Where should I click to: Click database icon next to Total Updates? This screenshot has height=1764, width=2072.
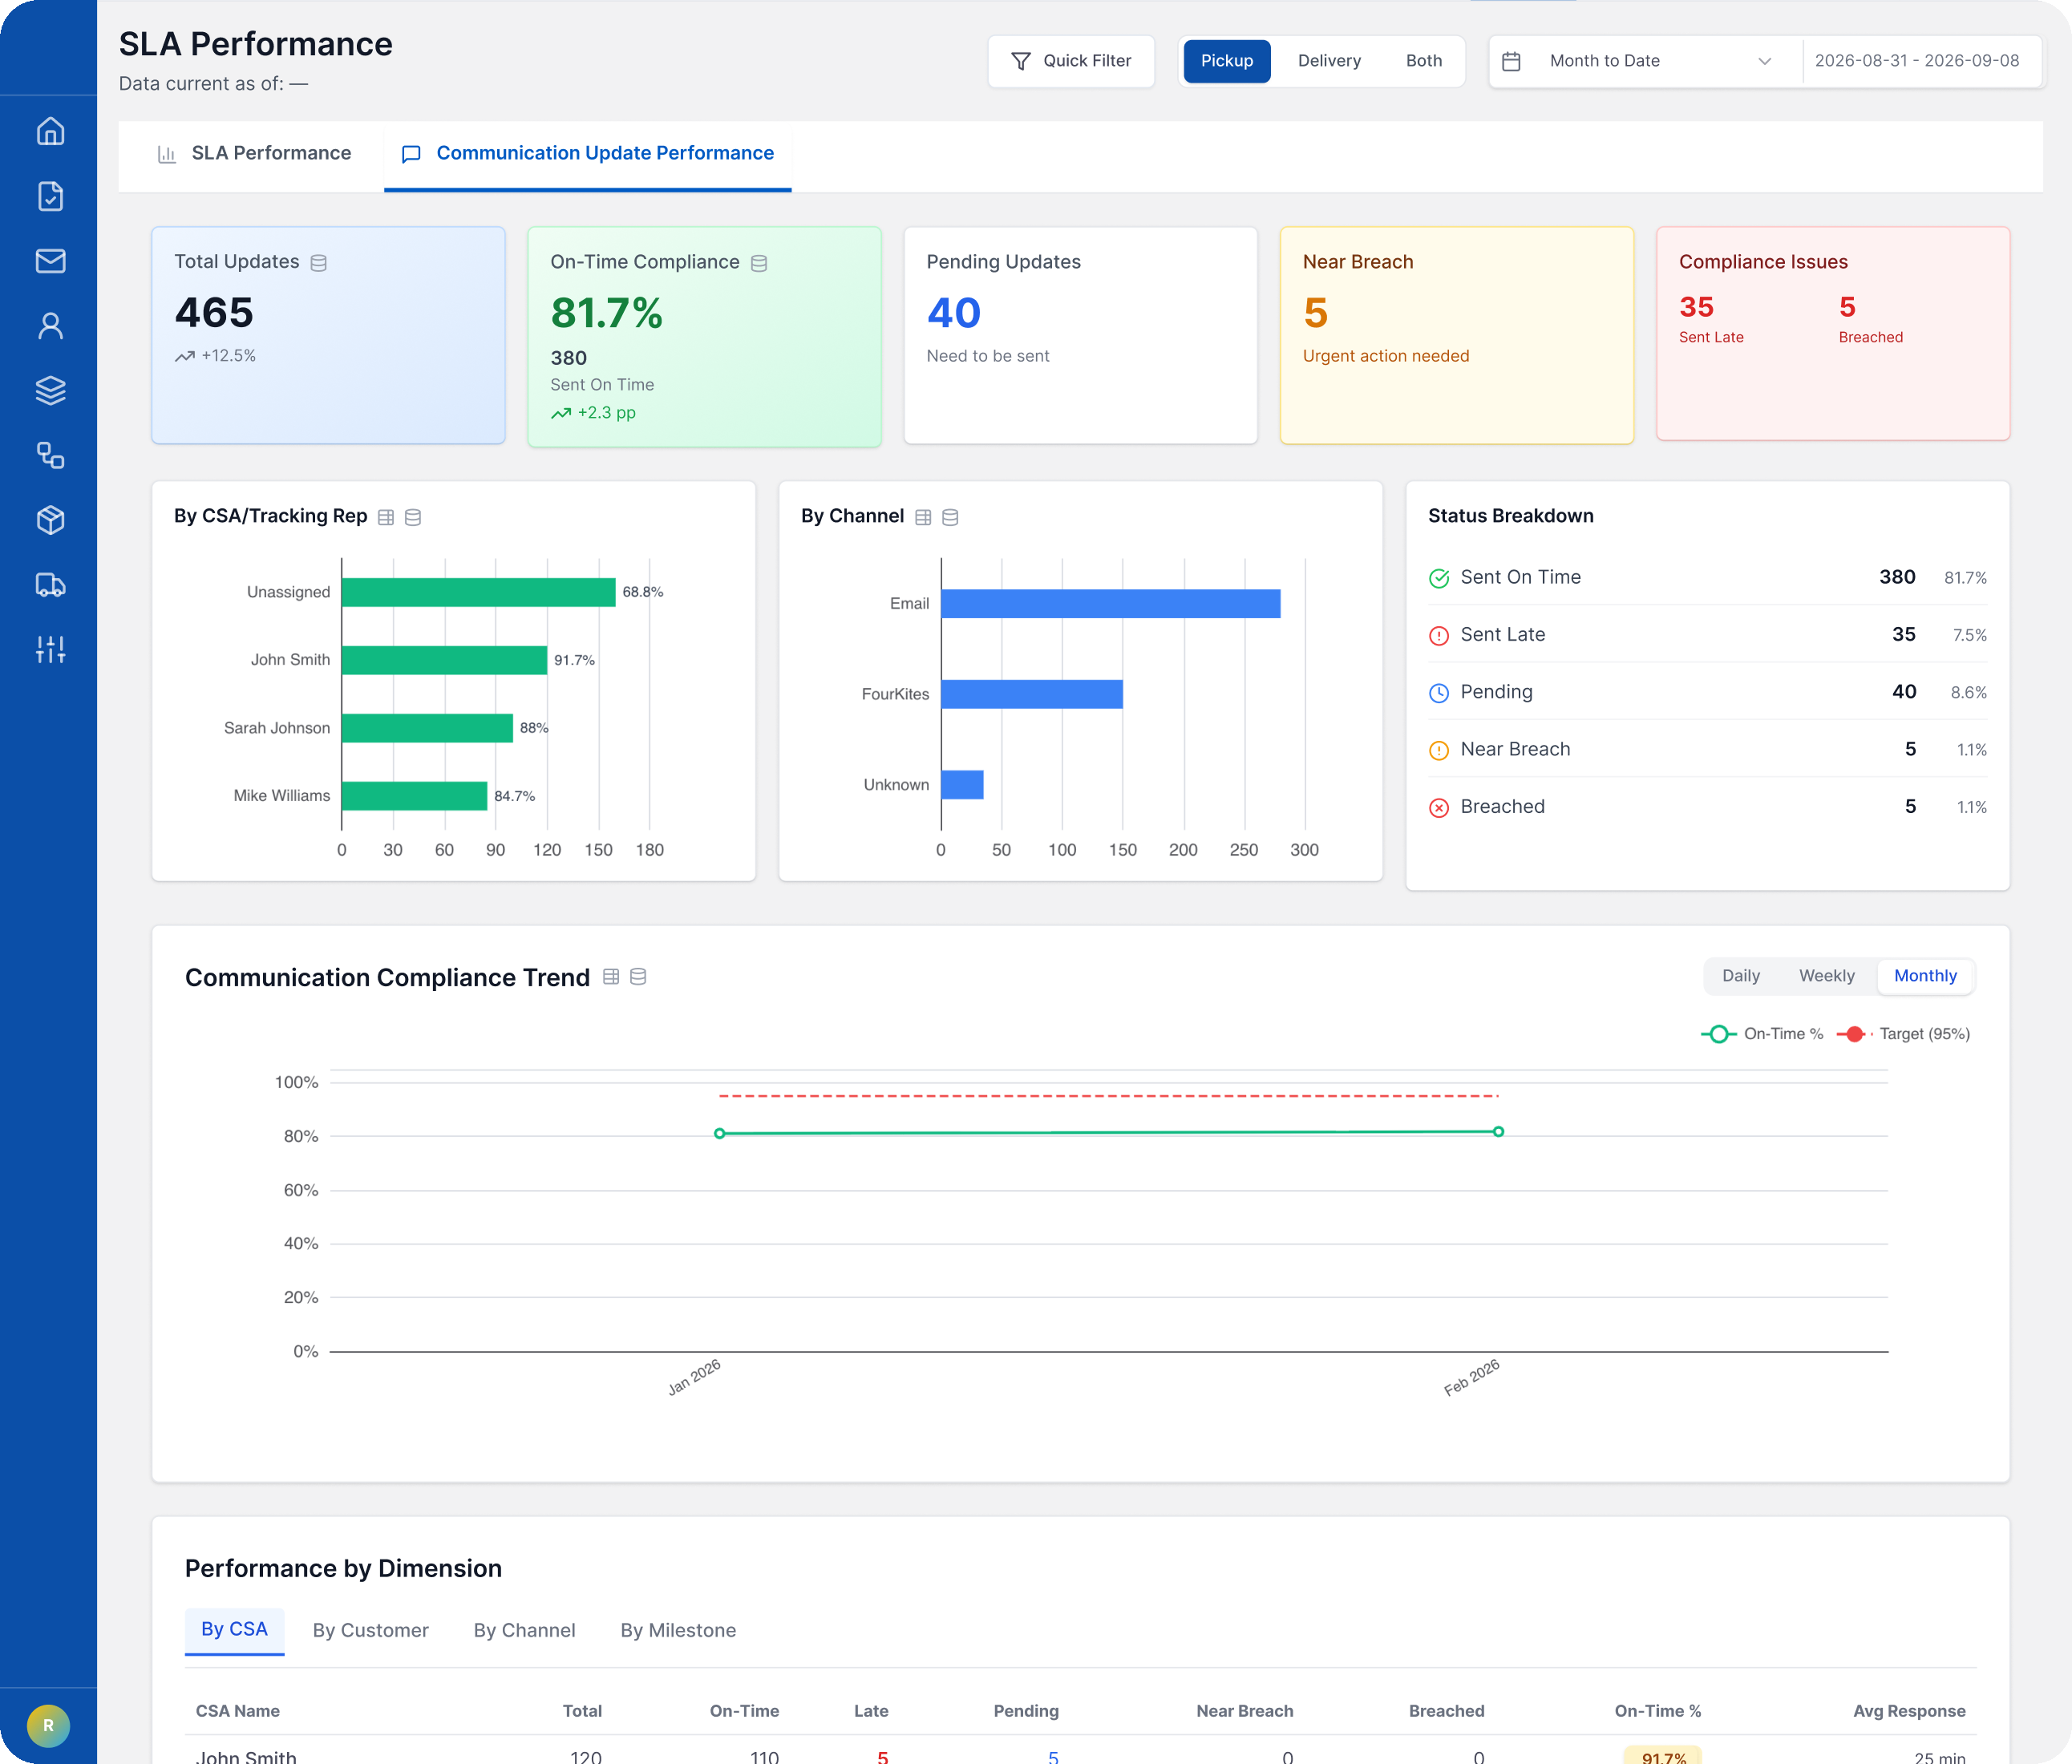319,263
